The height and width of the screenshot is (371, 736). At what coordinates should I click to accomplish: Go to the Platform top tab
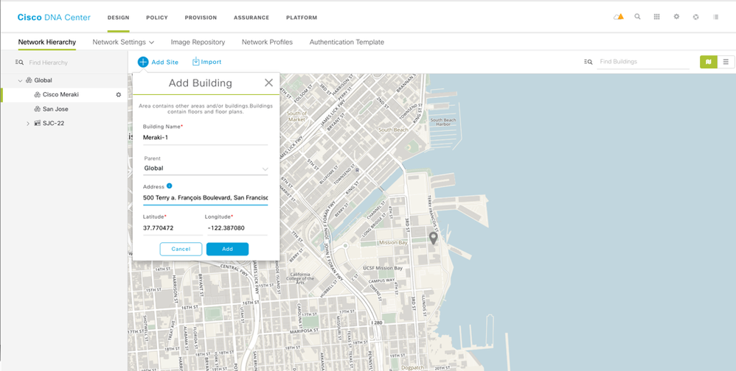pos(302,18)
